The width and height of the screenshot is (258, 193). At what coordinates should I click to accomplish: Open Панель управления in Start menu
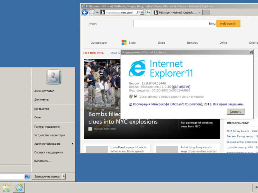[47, 127]
